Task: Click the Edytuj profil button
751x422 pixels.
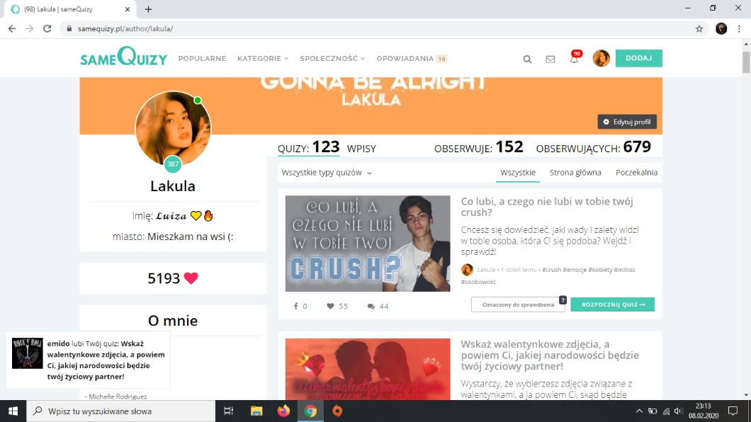Action: tap(627, 122)
